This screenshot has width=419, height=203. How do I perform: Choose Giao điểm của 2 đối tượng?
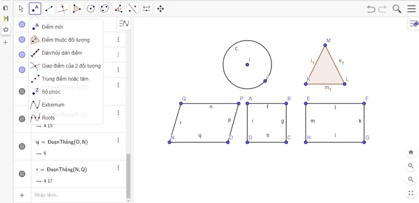point(66,66)
